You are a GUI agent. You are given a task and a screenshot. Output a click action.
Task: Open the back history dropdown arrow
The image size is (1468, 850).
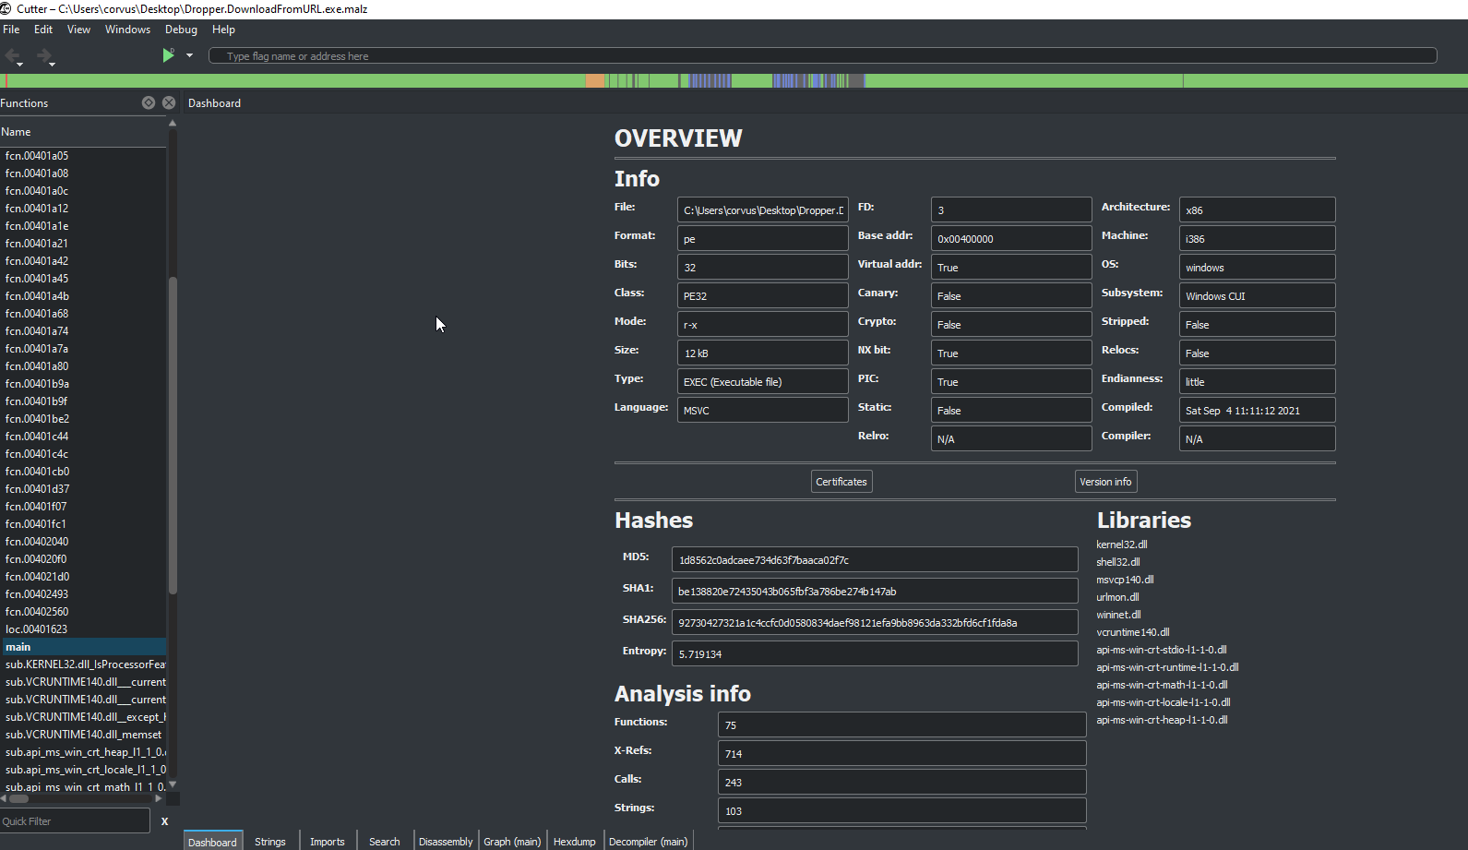(20, 65)
